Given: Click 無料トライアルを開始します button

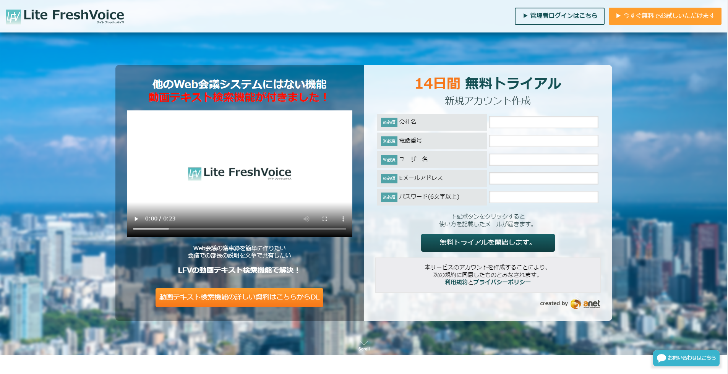Looking at the screenshot, I should click(488, 243).
